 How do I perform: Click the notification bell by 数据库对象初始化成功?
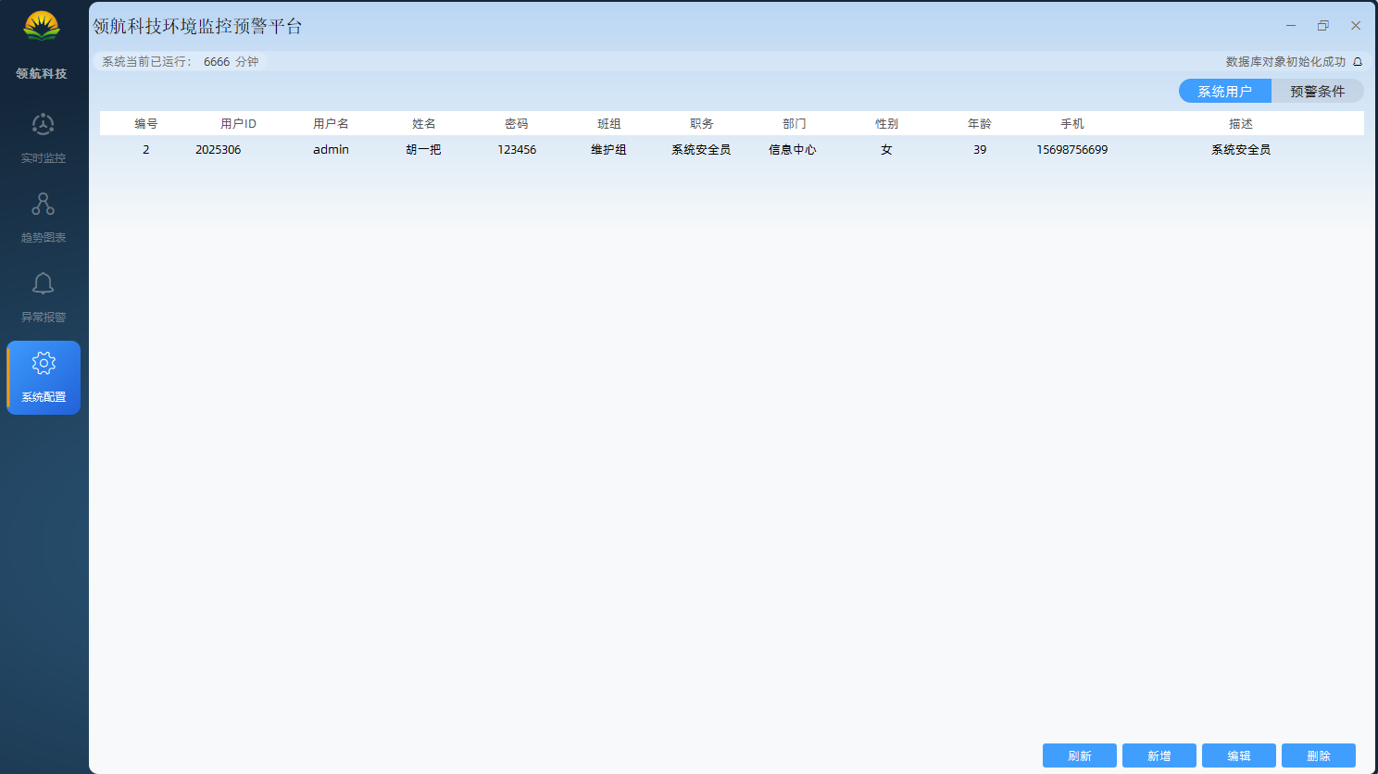pyautogui.click(x=1358, y=62)
